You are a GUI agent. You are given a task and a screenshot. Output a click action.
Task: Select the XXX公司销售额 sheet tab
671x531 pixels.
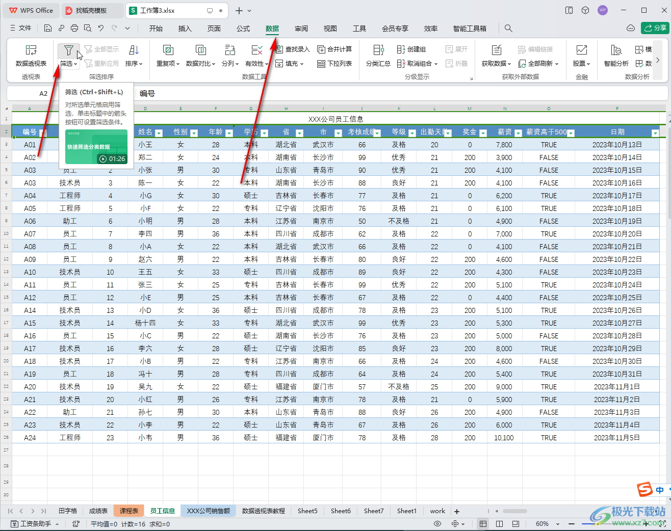tap(209, 511)
